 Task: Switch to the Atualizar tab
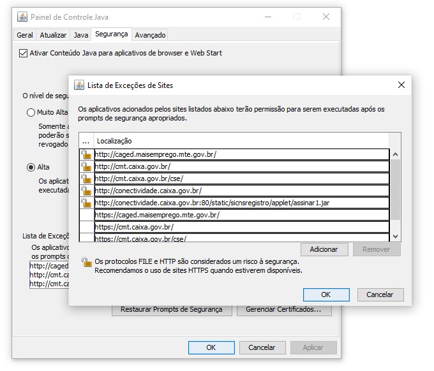coord(53,35)
